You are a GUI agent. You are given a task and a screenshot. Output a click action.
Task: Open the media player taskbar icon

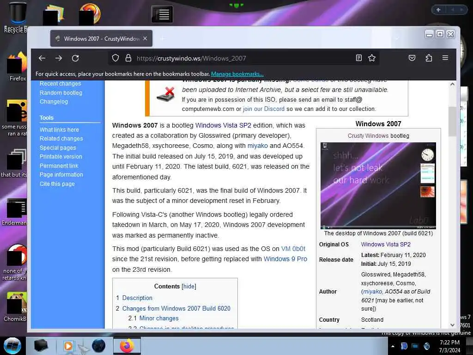(x=68, y=346)
